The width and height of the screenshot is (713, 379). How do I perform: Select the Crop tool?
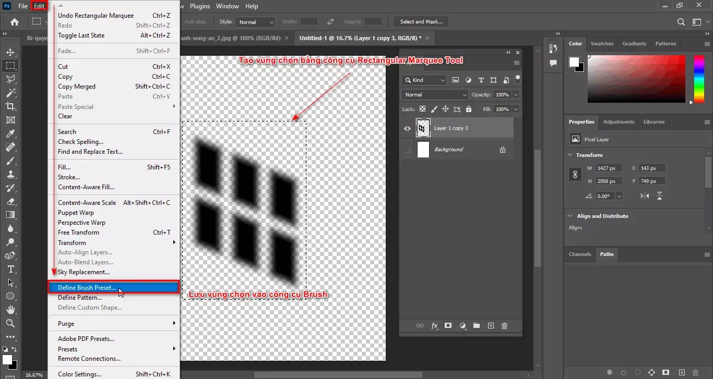coord(10,106)
